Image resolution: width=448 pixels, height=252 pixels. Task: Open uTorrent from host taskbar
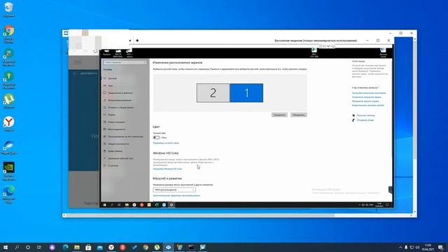click(x=157, y=247)
